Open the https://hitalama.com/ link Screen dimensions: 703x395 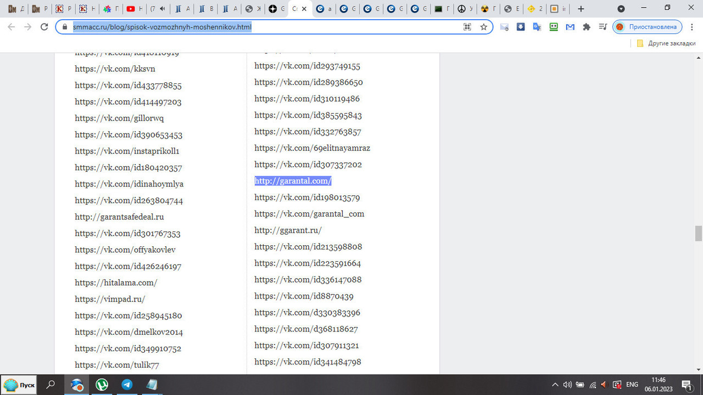pos(116,283)
